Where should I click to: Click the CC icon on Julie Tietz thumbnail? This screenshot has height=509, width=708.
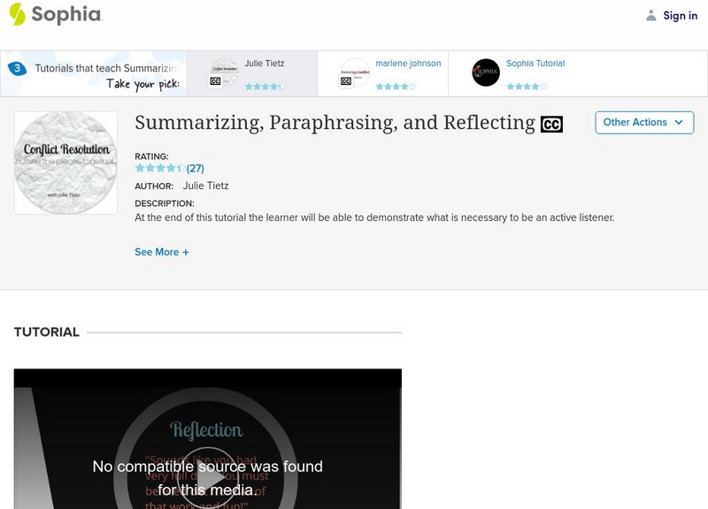pyautogui.click(x=215, y=81)
